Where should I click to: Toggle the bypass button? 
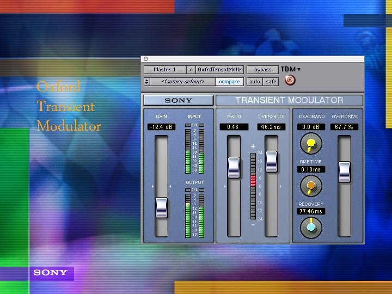(x=262, y=70)
